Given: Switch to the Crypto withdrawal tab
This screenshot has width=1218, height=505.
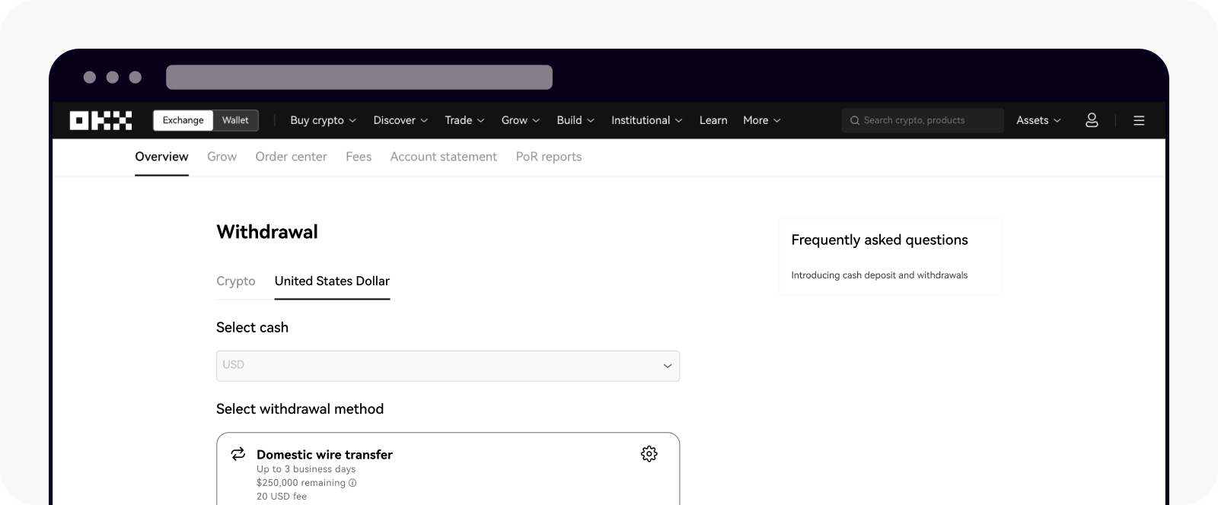Looking at the screenshot, I should pos(236,281).
